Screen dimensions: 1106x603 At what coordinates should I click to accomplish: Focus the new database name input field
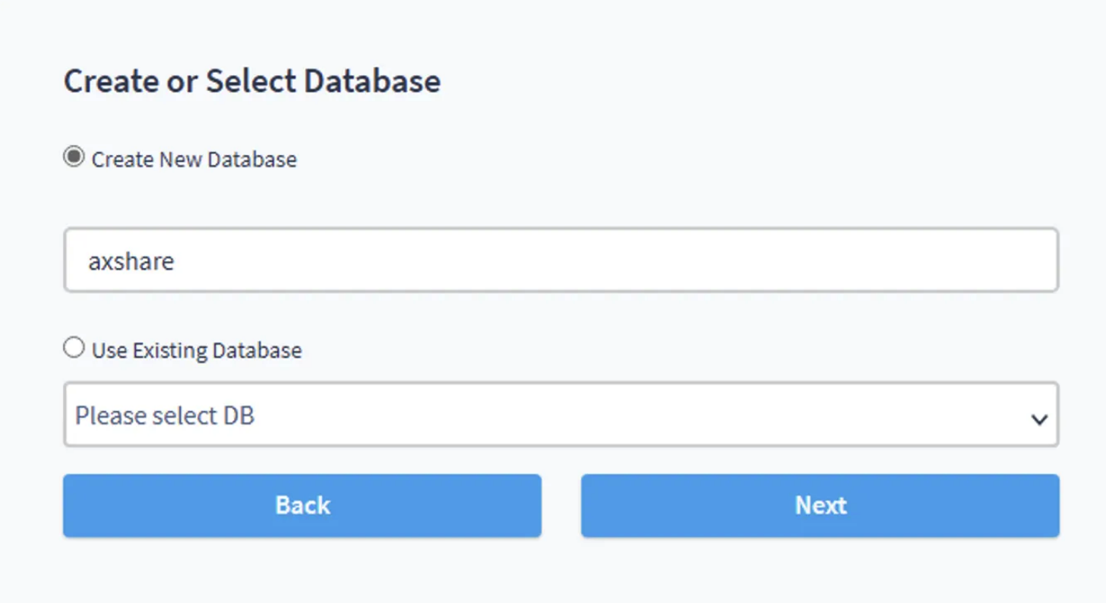pos(561,260)
